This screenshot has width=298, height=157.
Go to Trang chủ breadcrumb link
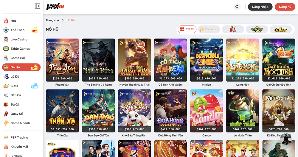point(52,20)
